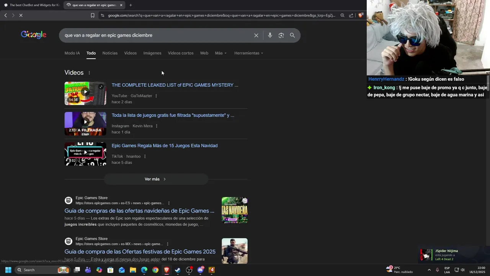
Task: Click the Windows taskbar Search box
Action: click(x=42, y=270)
